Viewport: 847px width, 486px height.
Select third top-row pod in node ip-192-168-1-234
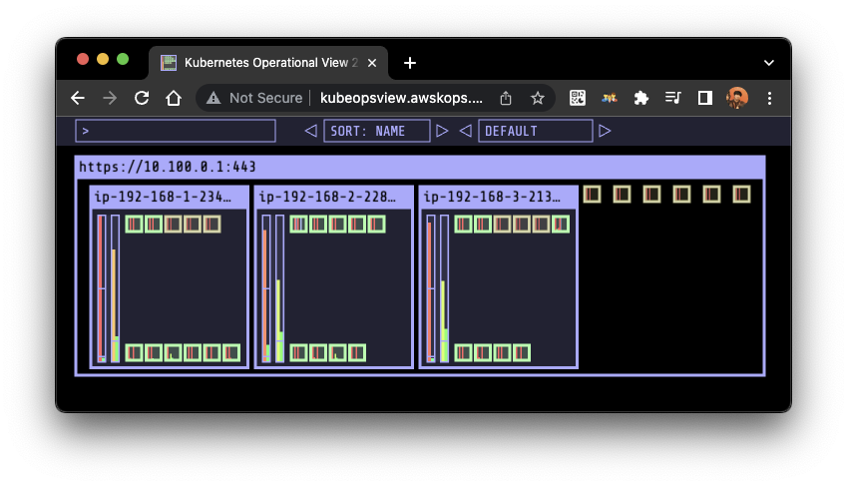click(x=173, y=224)
